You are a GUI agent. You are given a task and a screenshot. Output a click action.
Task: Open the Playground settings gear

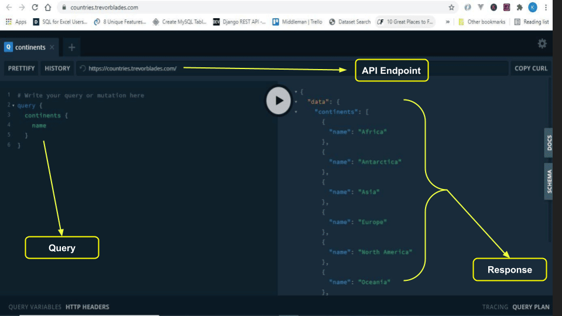pos(542,44)
